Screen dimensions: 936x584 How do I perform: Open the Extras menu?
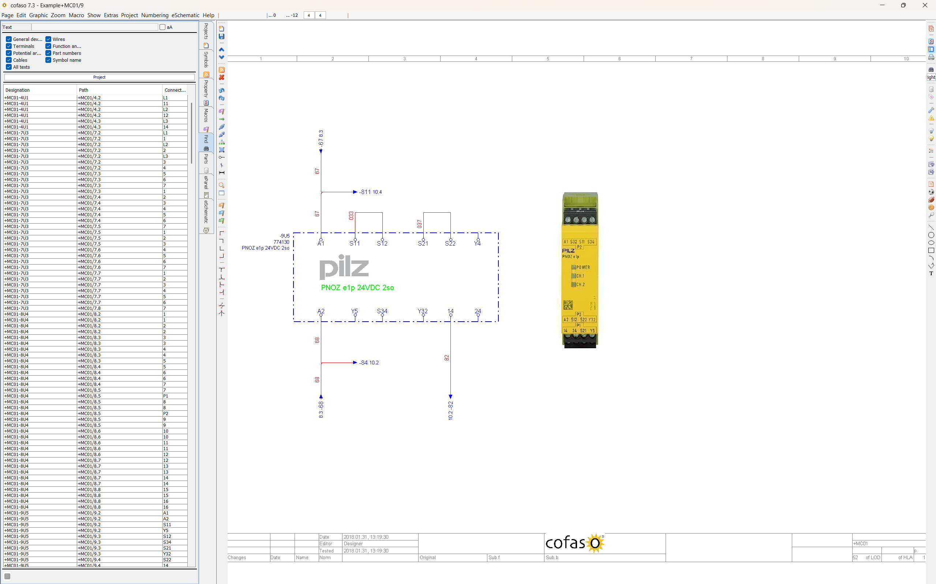(x=111, y=15)
